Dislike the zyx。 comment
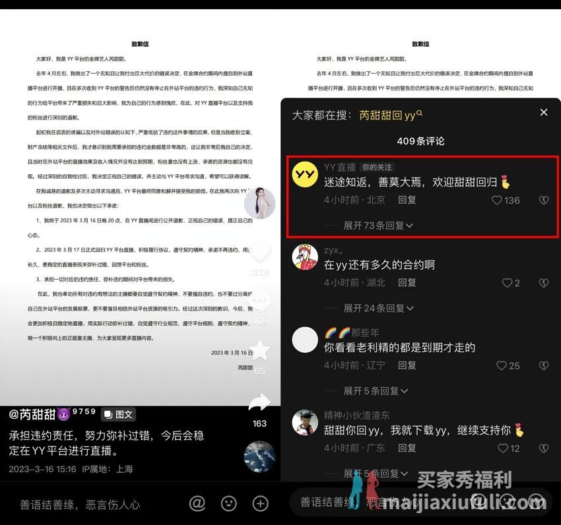The width and height of the screenshot is (561, 525). point(544,283)
